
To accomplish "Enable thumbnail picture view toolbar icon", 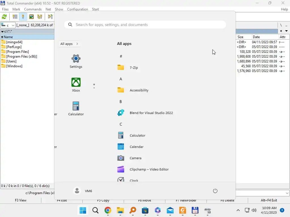I will click(31, 17).
